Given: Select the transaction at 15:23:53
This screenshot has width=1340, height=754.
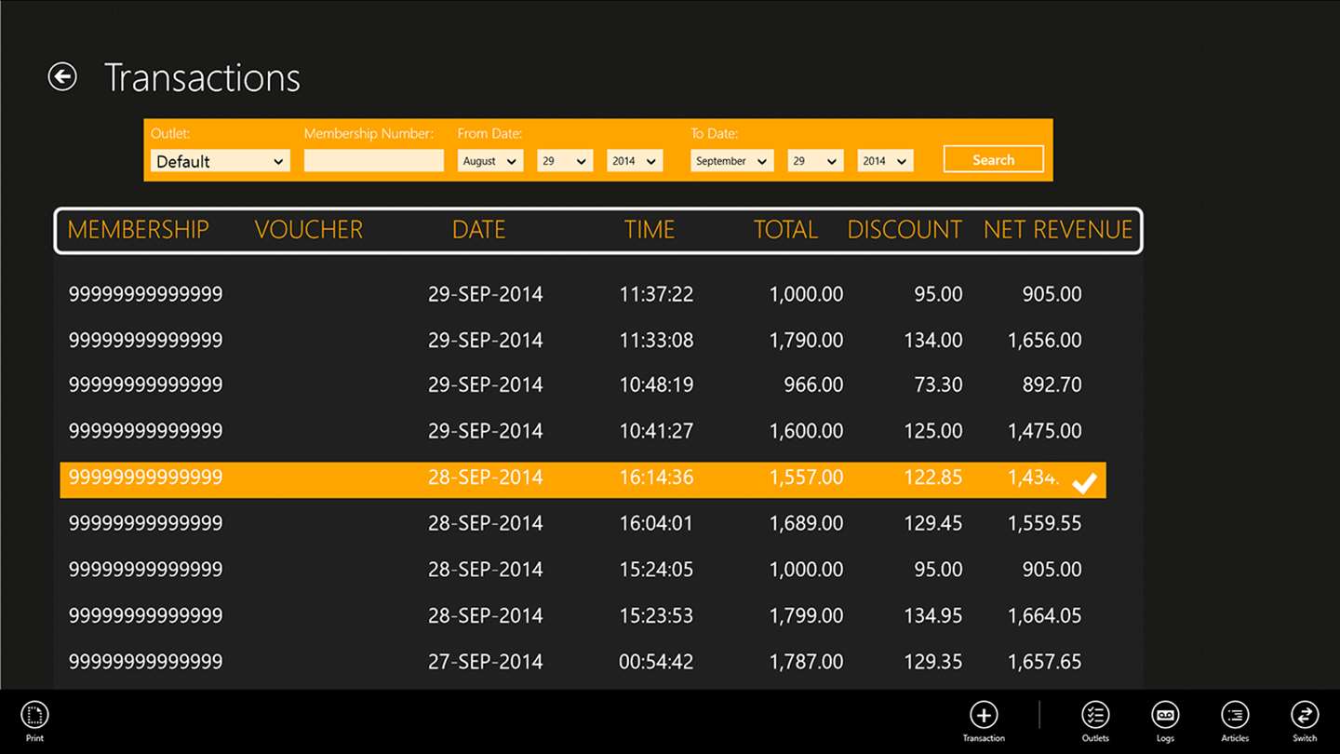Looking at the screenshot, I should tap(583, 616).
